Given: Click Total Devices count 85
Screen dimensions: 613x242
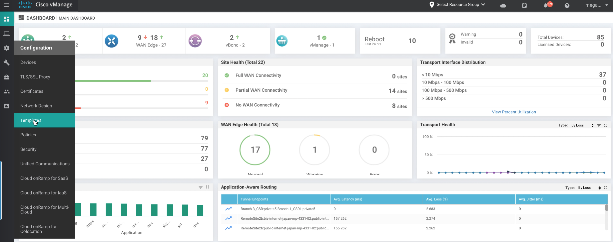Looking at the screenshot, I should (x=600, y=37).
